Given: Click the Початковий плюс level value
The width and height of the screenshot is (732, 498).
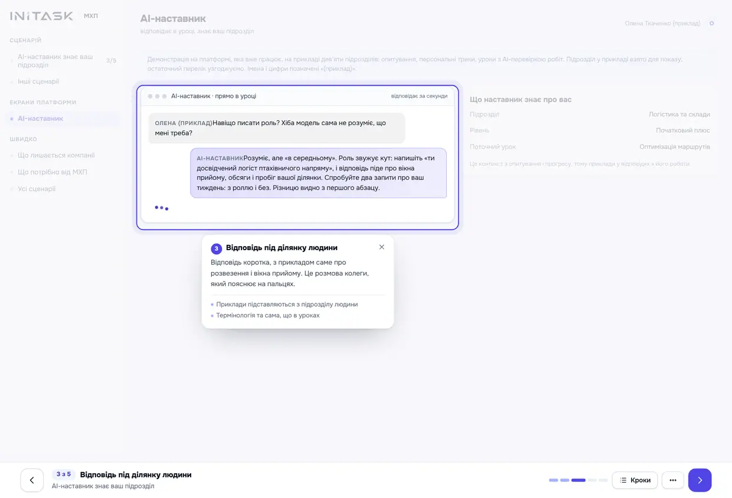Looking at the screenshot, I should 683,130.
